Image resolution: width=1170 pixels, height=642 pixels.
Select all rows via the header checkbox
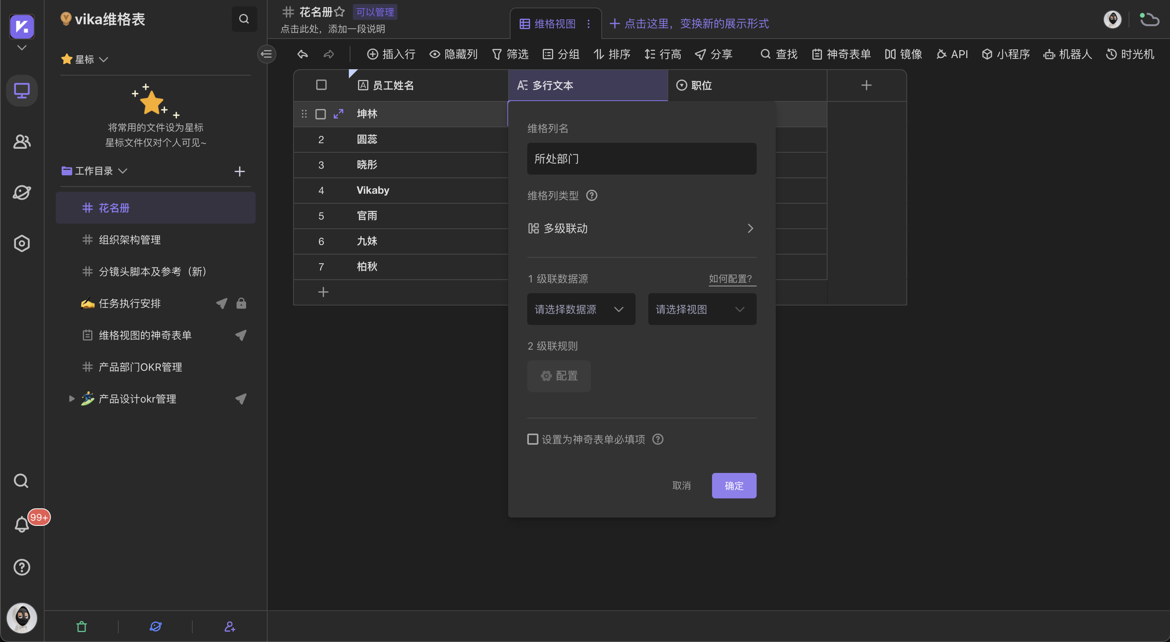click(321, 85)
